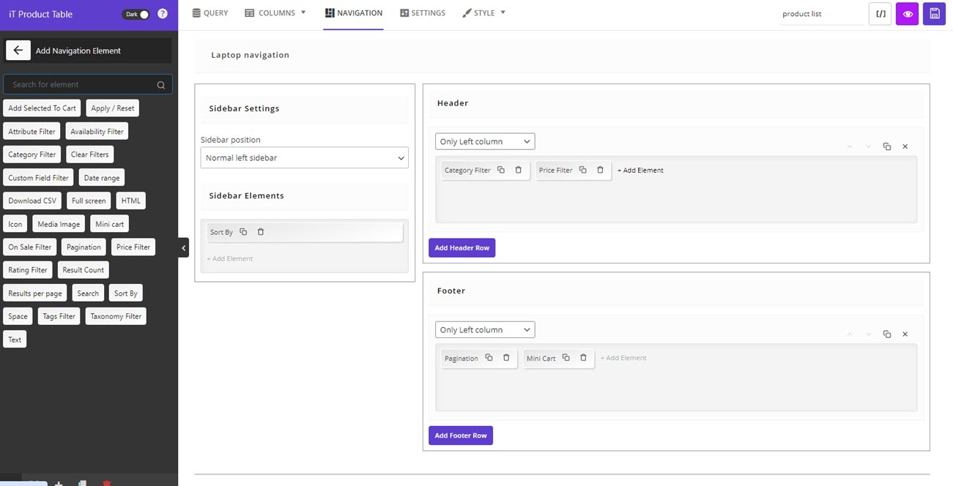Screen dimensions: 953x486
Task: Click the magnifier icon in element search
Action: coord(160,85)
